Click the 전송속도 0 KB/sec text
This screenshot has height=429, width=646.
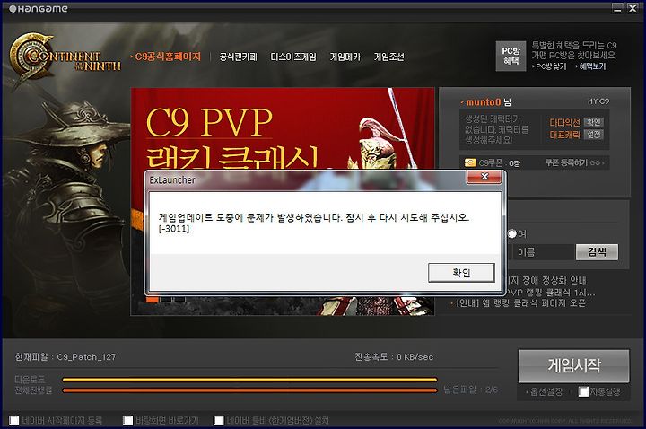click(x=394, y=357)
